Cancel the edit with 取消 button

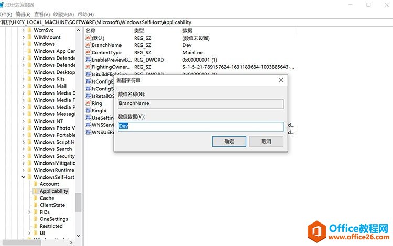click(266, 142)
